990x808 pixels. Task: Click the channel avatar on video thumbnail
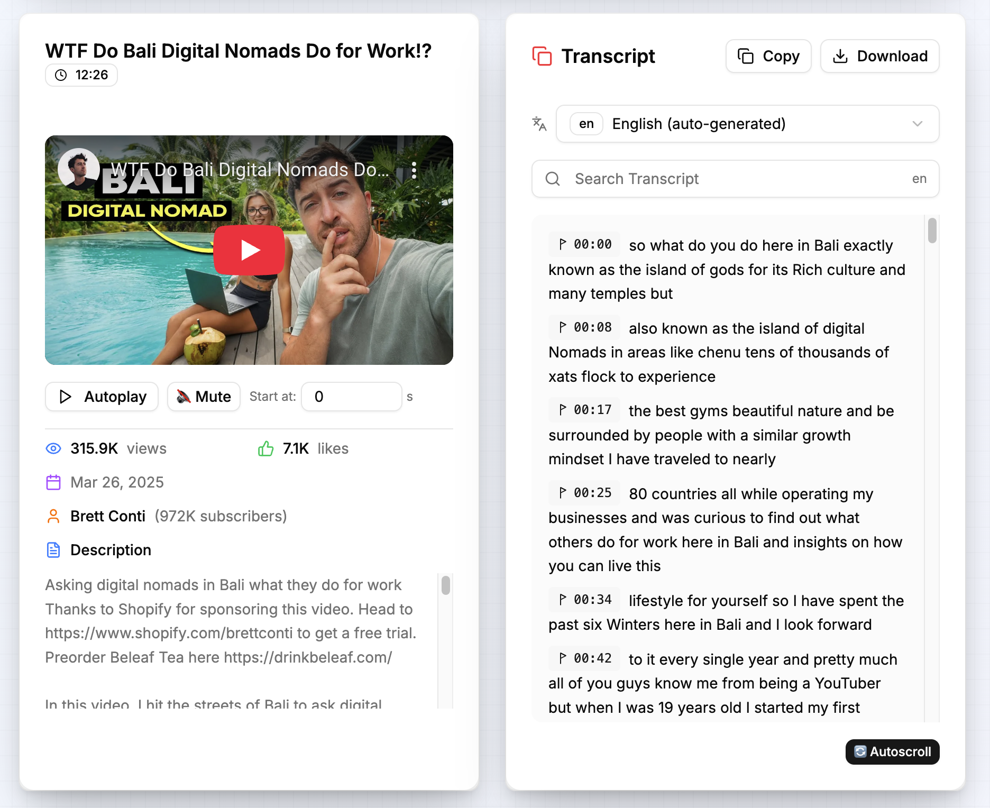78,169
